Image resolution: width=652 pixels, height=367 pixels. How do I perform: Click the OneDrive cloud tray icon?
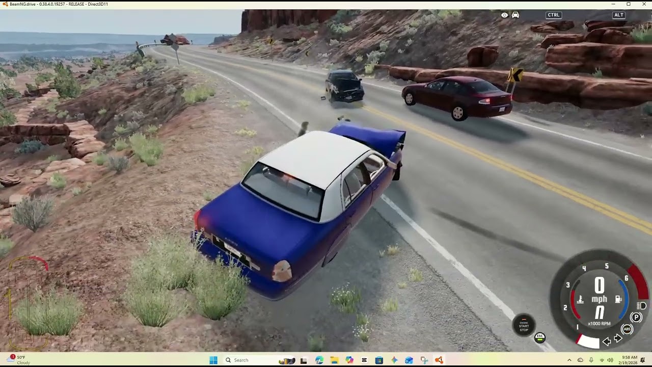pyautogui.click(x=580, y=360)
